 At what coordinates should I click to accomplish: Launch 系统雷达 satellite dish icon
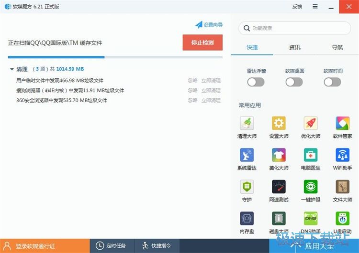[247, 155]
